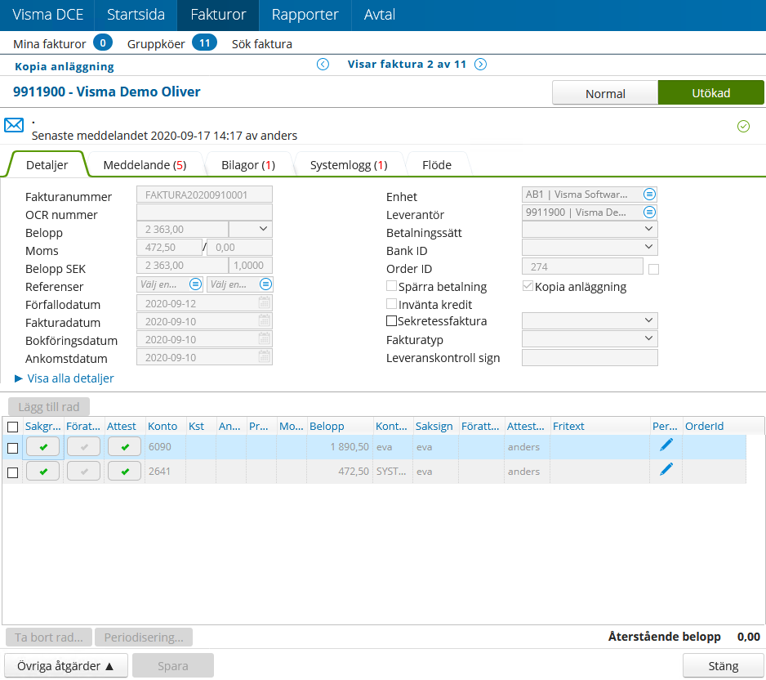Click the Attest checkmark on row 2641

[124, 471]
